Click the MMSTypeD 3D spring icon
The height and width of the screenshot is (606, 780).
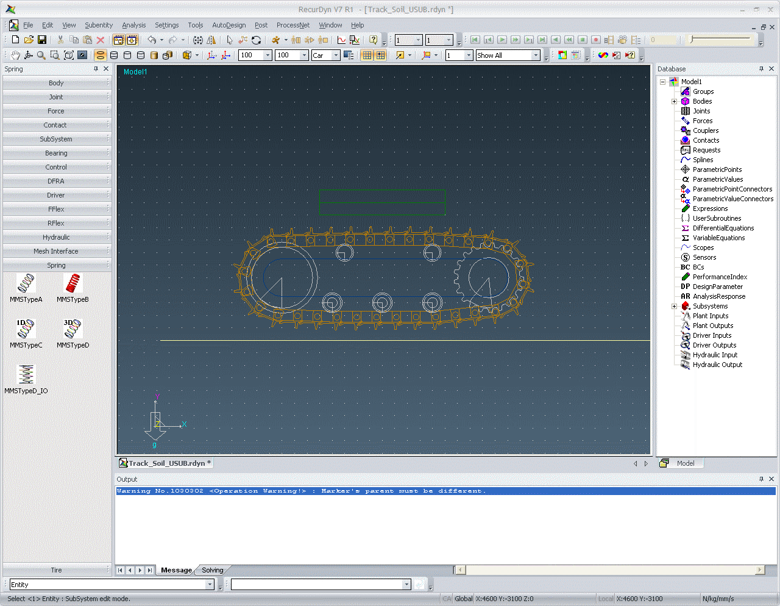(73, 329)
